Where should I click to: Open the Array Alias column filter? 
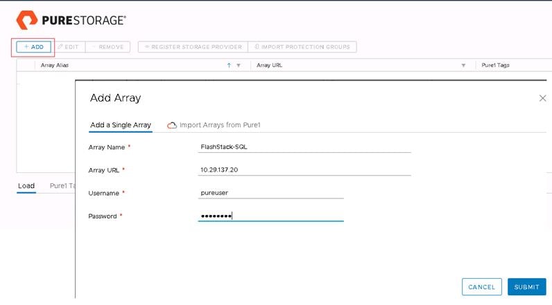[239, 66]
